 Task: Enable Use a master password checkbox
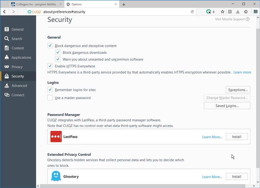[x=50, y=98]
